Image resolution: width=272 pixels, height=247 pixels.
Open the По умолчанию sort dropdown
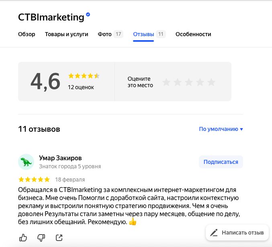[x=221, y=129]
